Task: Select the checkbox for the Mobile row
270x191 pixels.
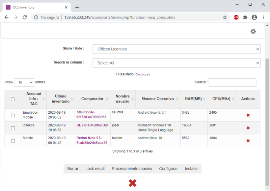Action: click(x=13, y=141)
